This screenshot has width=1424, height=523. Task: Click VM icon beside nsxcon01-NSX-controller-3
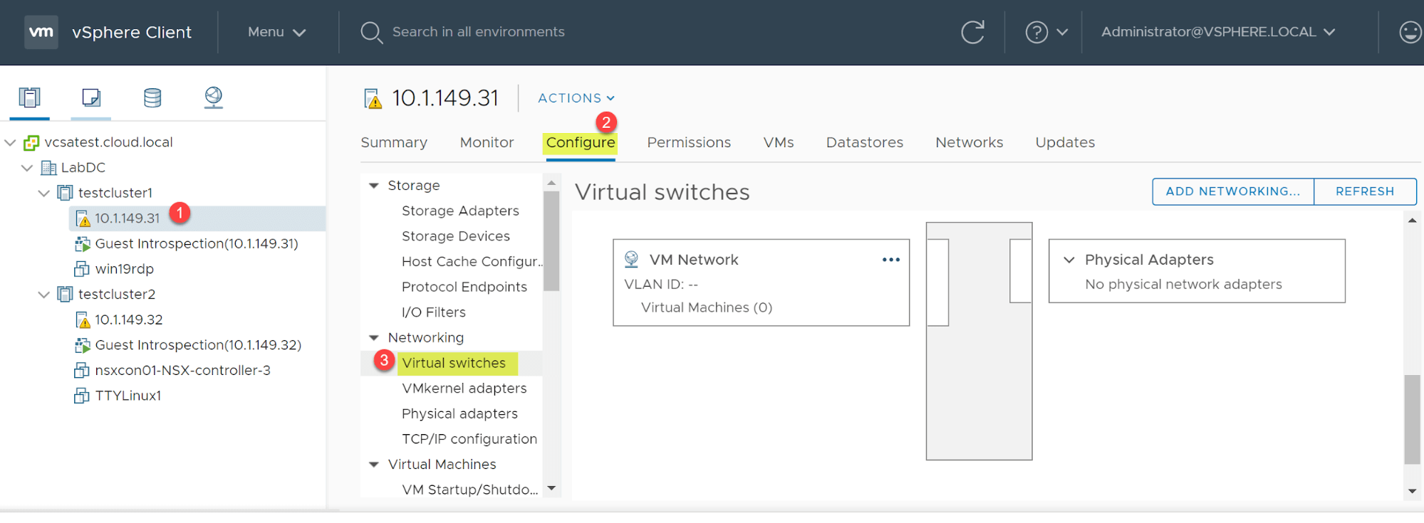(x=82, y=371)
